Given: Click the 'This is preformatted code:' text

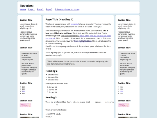Looking at the screenshot, I should point(56,110).
